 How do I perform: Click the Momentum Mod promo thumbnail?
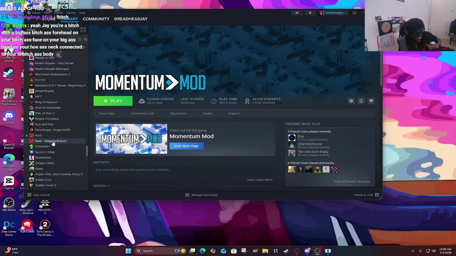[131, 139]
